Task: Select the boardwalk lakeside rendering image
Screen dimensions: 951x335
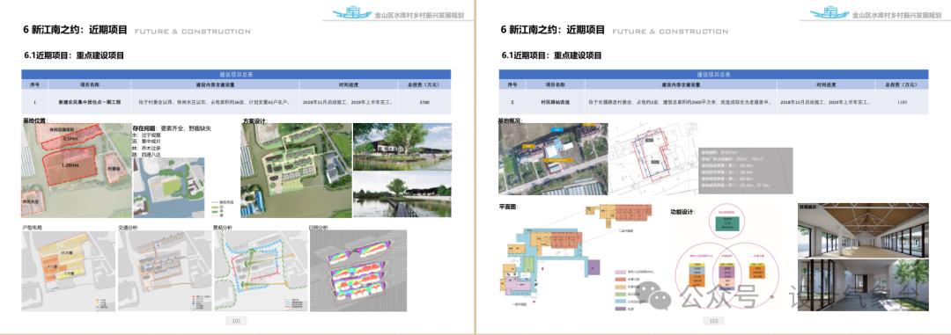Action: (402, 193)
